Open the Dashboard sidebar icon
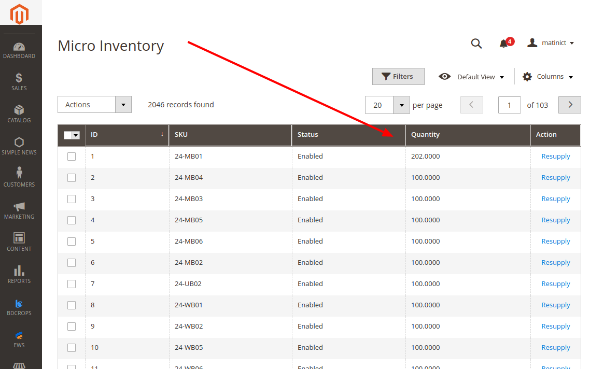This screenshot has width=604, height=369. (19, 47)
